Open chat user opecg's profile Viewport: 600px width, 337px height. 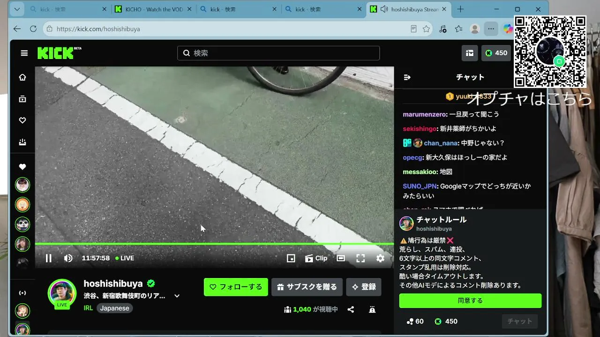pyautogui.click(x=412, y=157)
